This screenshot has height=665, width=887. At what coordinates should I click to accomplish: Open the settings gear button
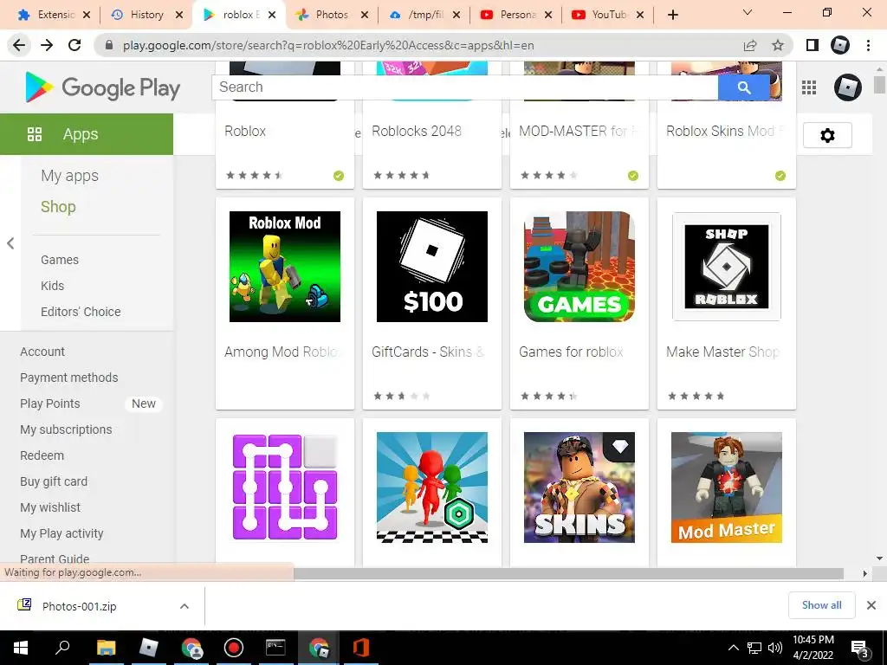827,135
